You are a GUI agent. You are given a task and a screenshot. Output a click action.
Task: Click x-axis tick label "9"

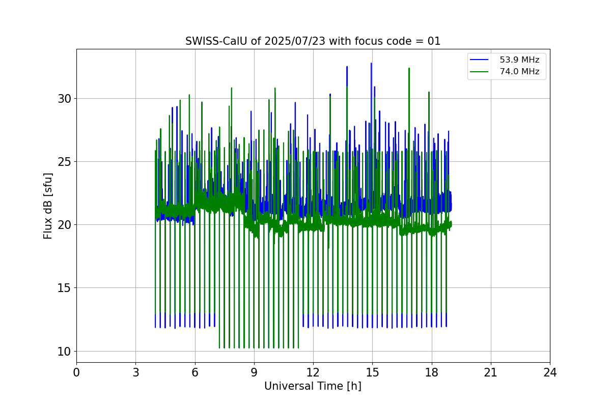pos(254,372)
